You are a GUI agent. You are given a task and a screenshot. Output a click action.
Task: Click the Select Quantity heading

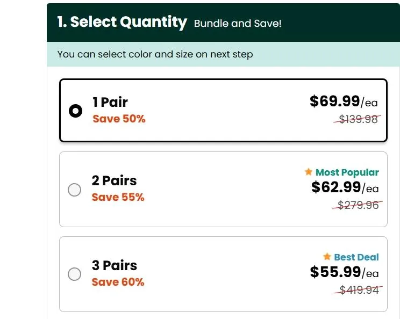point(122,22)
